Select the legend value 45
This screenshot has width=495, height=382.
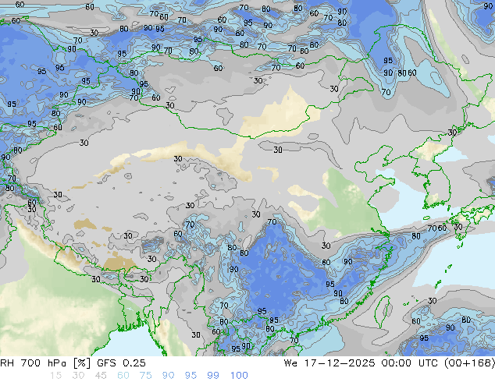click(101, 376)
